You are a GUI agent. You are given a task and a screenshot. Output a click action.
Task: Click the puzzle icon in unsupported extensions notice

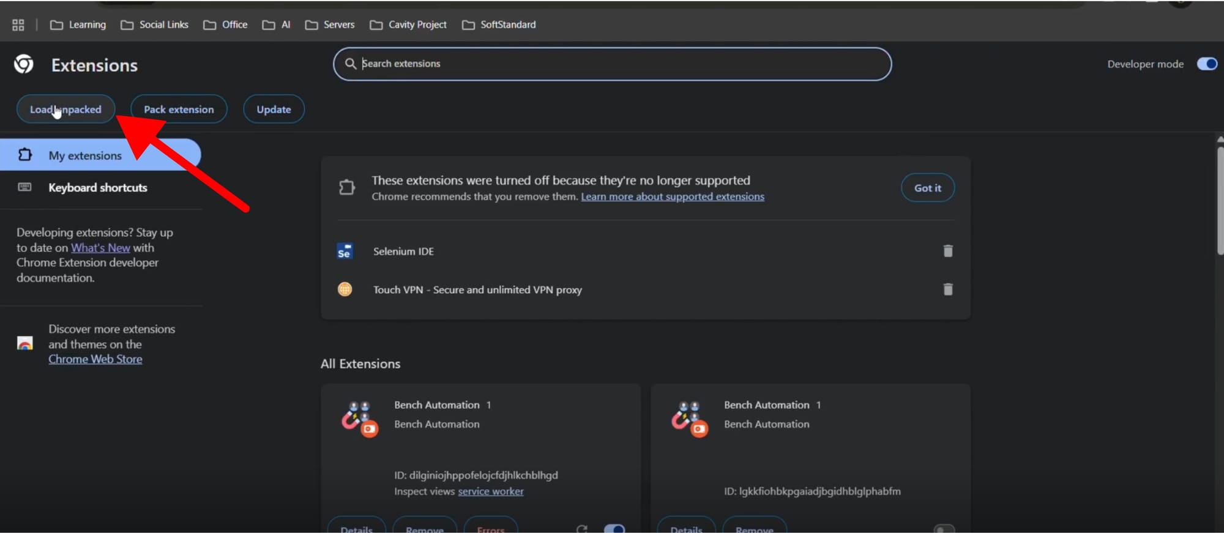click(x=347, y=187)
